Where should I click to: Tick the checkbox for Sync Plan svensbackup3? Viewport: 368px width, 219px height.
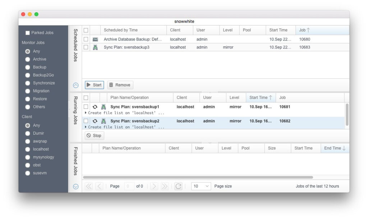coord(86,47)
